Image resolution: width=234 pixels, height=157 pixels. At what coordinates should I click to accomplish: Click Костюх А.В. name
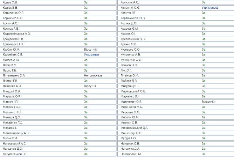click(11, 29)
